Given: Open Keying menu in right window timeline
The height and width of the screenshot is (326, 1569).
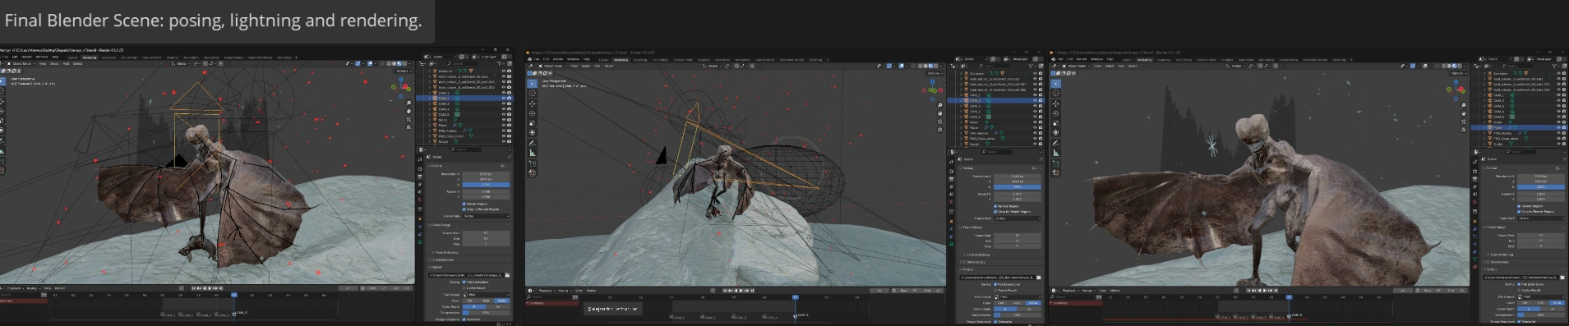Looking at the screenshot, I should click(1088, 291).
